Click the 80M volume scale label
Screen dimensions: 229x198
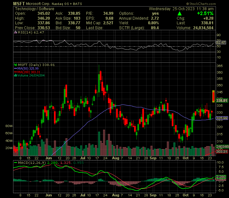(x=9, y=126)
